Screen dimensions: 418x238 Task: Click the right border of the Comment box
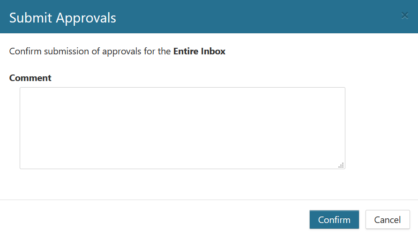click(345, 128)
